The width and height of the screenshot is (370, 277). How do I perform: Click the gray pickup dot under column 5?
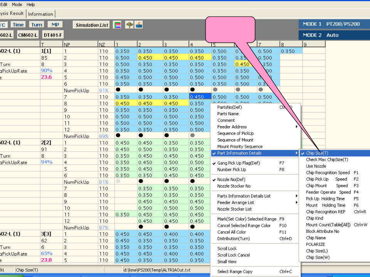coord(215,90)
